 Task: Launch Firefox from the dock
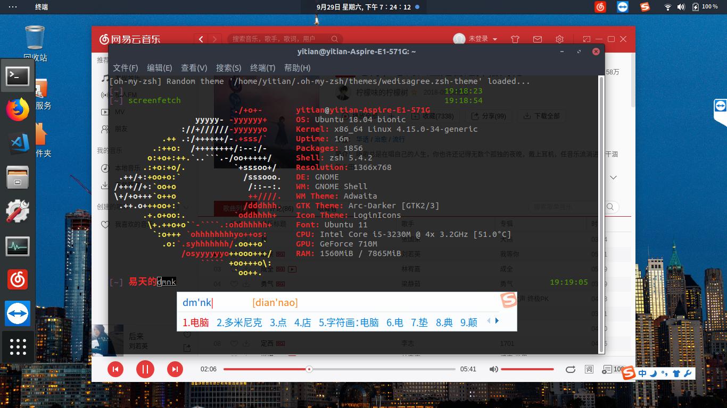pos(18,110)
